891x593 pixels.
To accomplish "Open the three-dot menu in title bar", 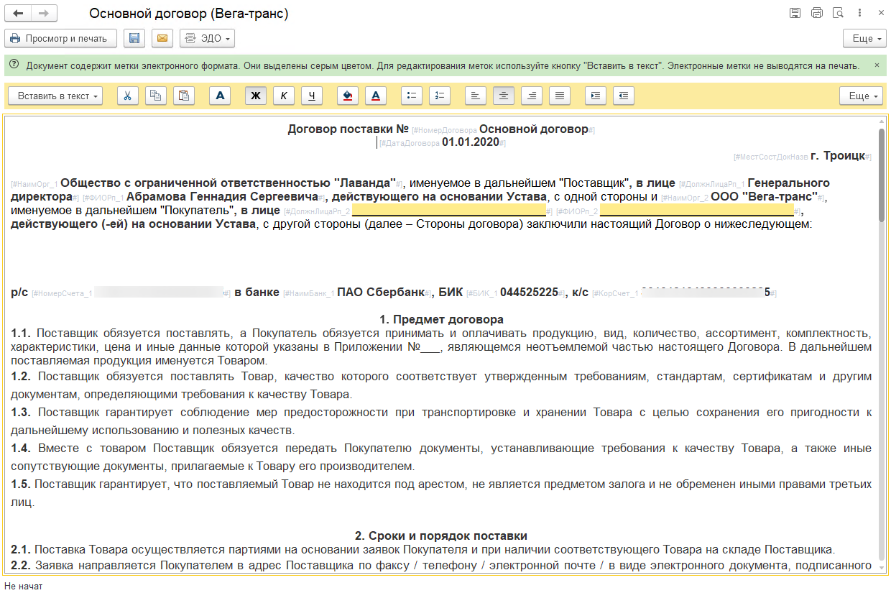I will tap(859, 13).
